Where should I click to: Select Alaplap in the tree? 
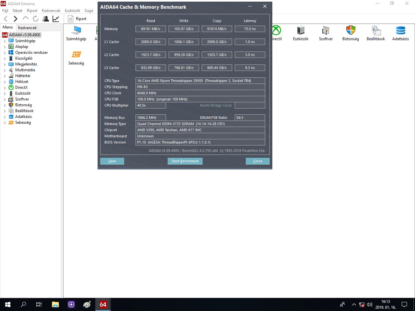click(21, 47)
